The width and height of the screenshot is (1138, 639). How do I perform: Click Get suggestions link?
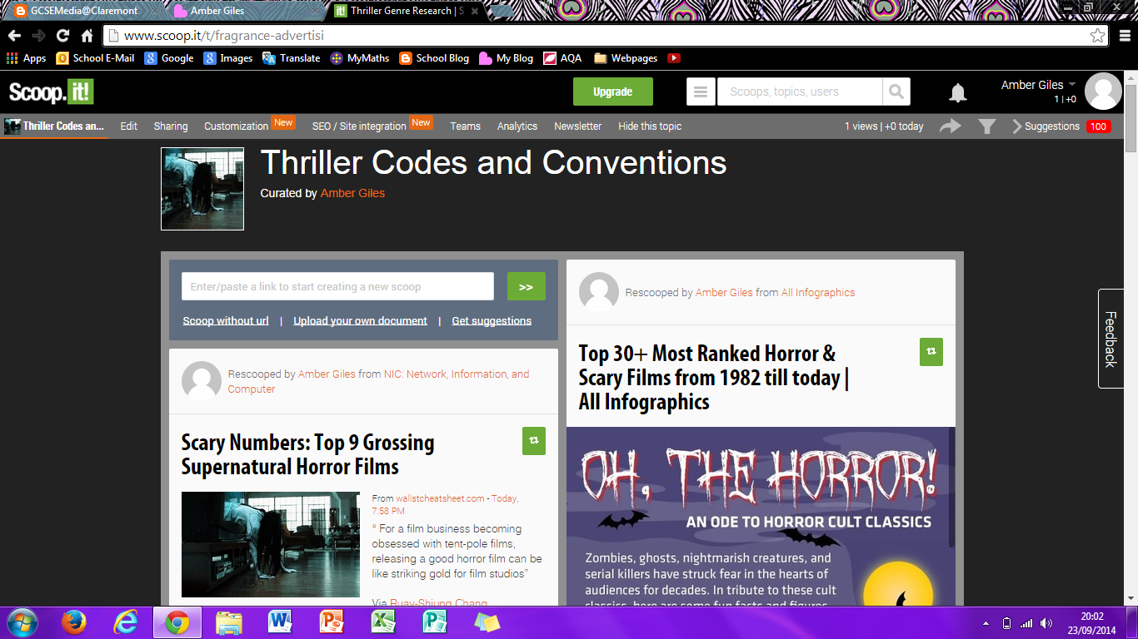pyautogui.click(x=492, y=320)
